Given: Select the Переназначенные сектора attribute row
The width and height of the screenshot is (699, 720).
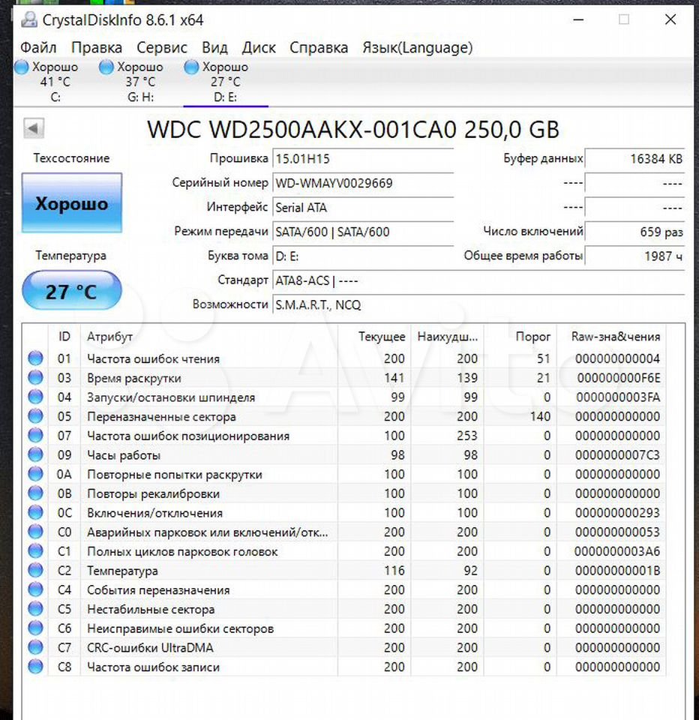Looking at the screenshot, I should coord(344,416).
